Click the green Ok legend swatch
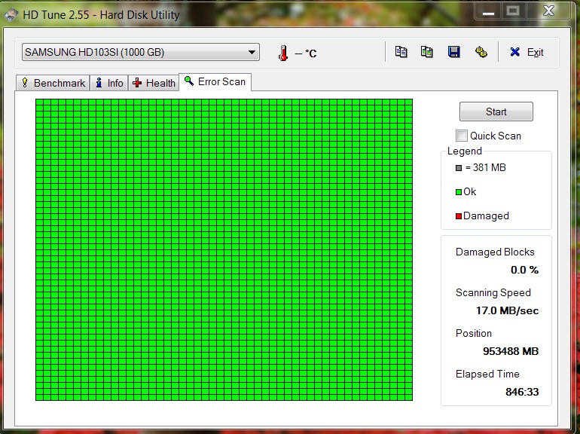 459,192
